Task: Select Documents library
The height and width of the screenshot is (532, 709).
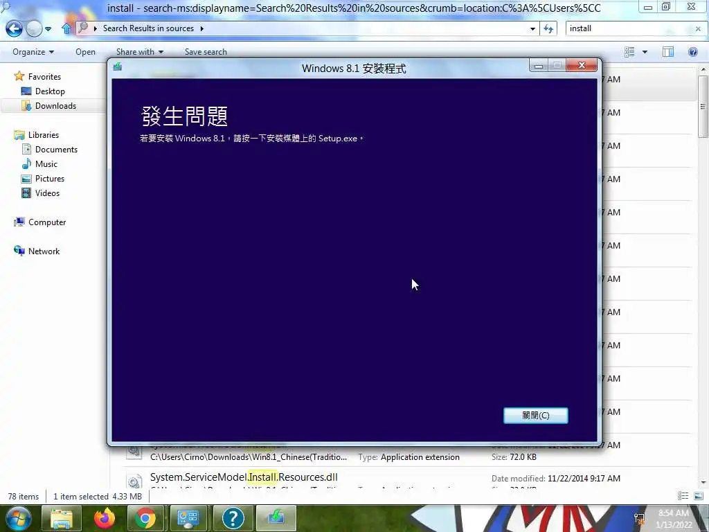Action: (56, 150)
